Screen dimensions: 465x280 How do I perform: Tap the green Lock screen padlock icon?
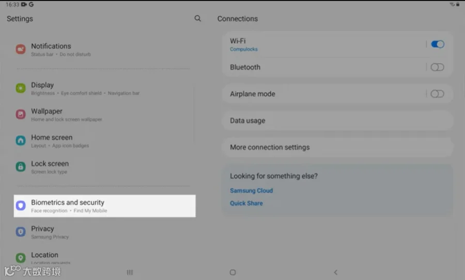(x=21, y=167)
